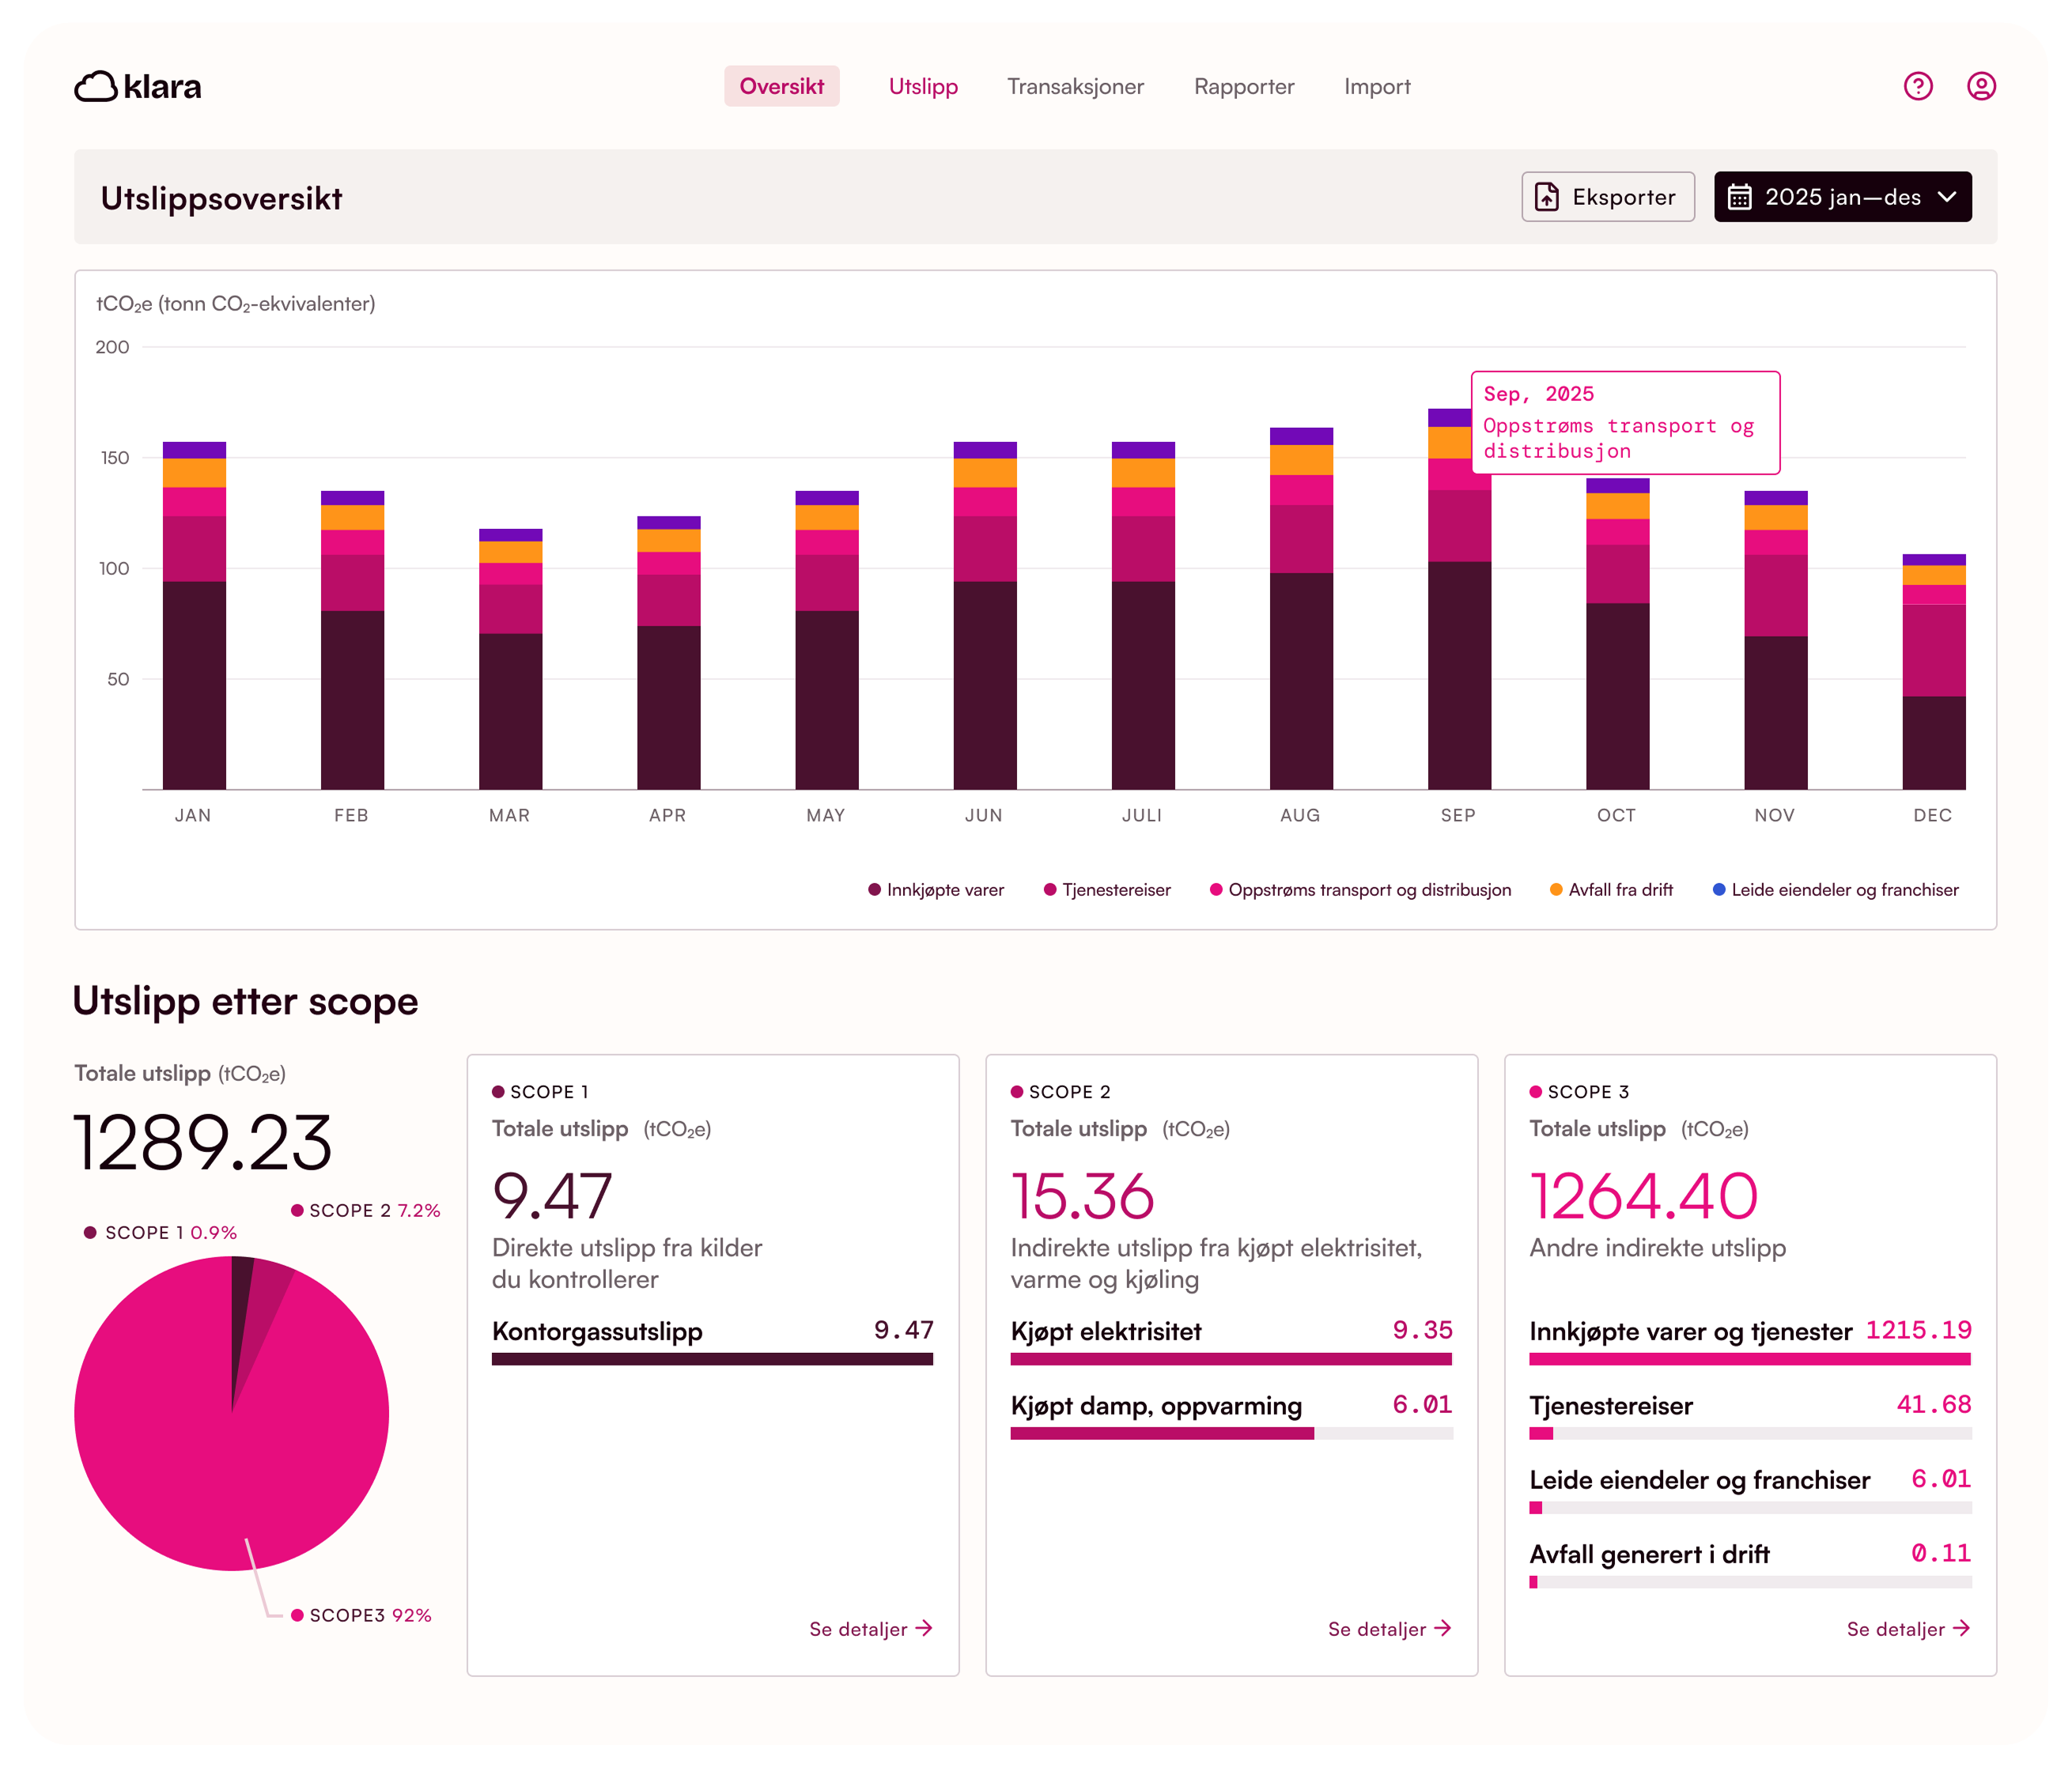Expand date range using chevron arrow
Image resolution: width=2072 pixels, height=1768 pixels.
click(1947, 197)
